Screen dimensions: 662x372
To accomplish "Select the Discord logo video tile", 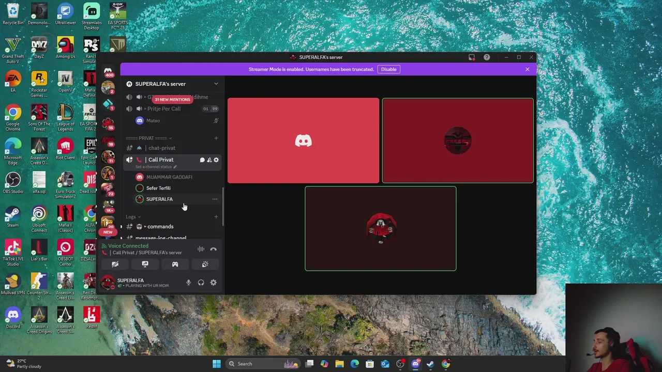I will click(303, 141).
